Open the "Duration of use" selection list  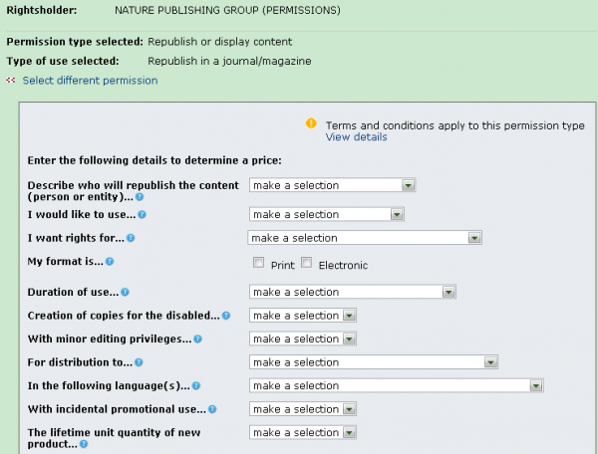[352, 293]
